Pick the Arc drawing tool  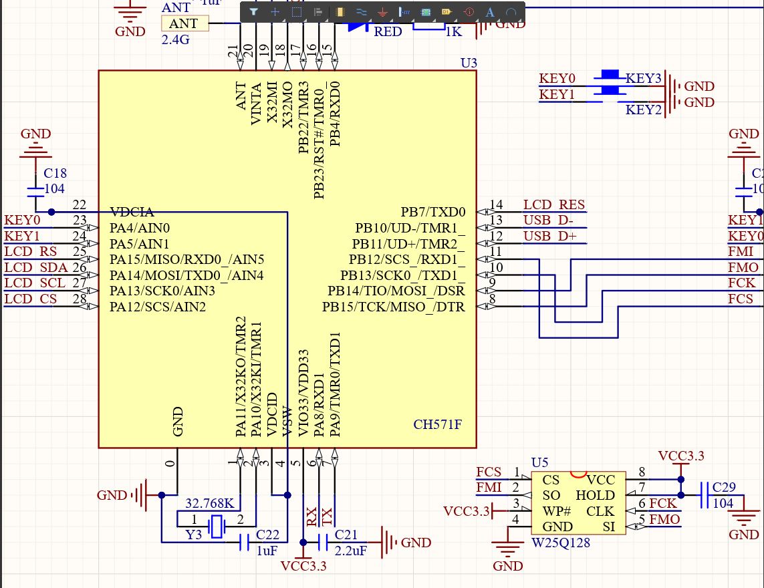[511, 12]
